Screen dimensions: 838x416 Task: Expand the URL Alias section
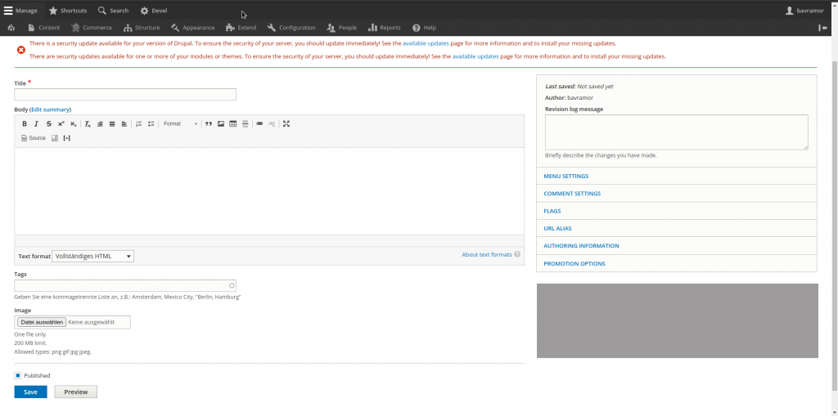pos(557,228)
